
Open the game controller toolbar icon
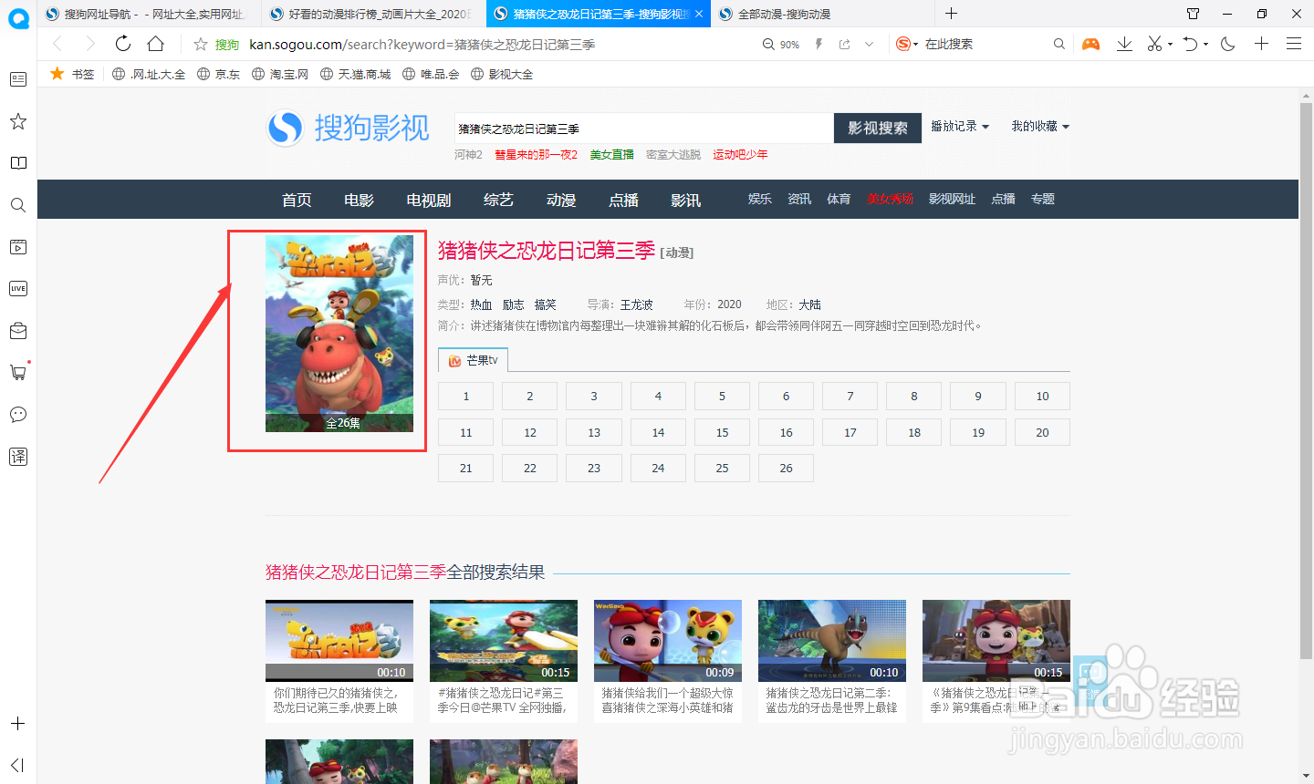[1090, 44]
